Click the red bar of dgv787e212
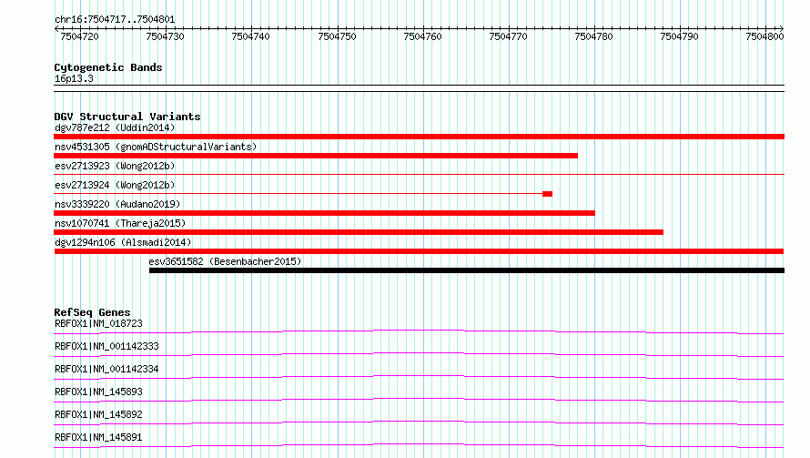810x458 pixels. click(419, 137)
